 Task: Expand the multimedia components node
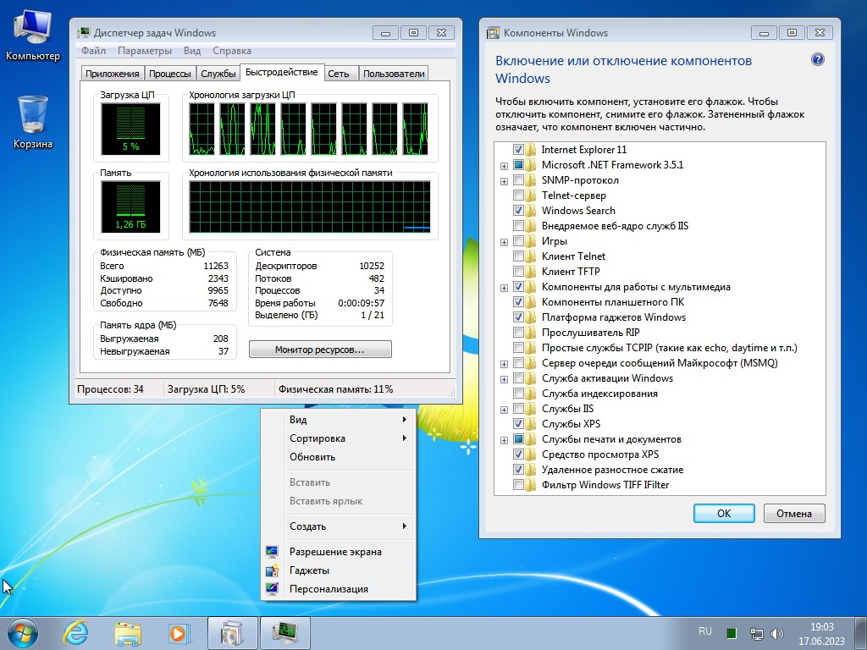click(x=504, y=288)
